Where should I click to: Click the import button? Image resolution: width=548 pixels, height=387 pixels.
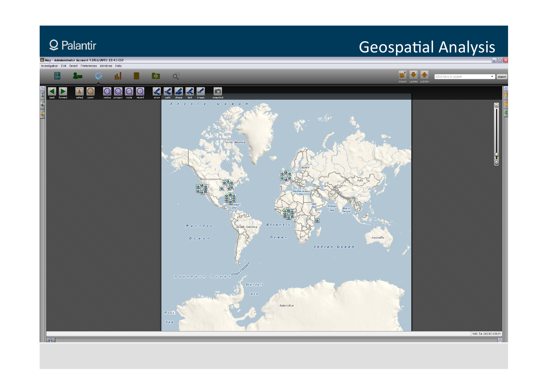(402, 75)
